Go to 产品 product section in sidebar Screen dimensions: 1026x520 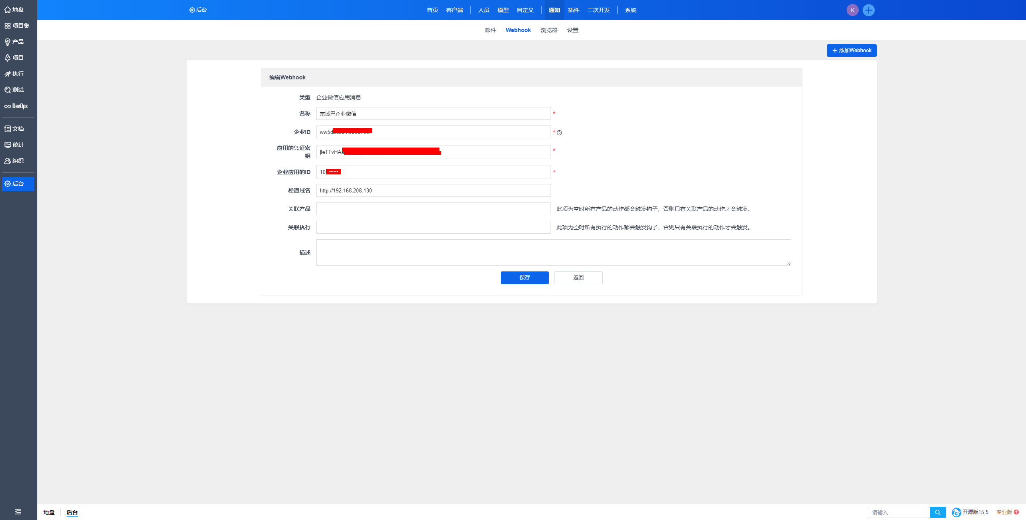(x=14, y=42)
